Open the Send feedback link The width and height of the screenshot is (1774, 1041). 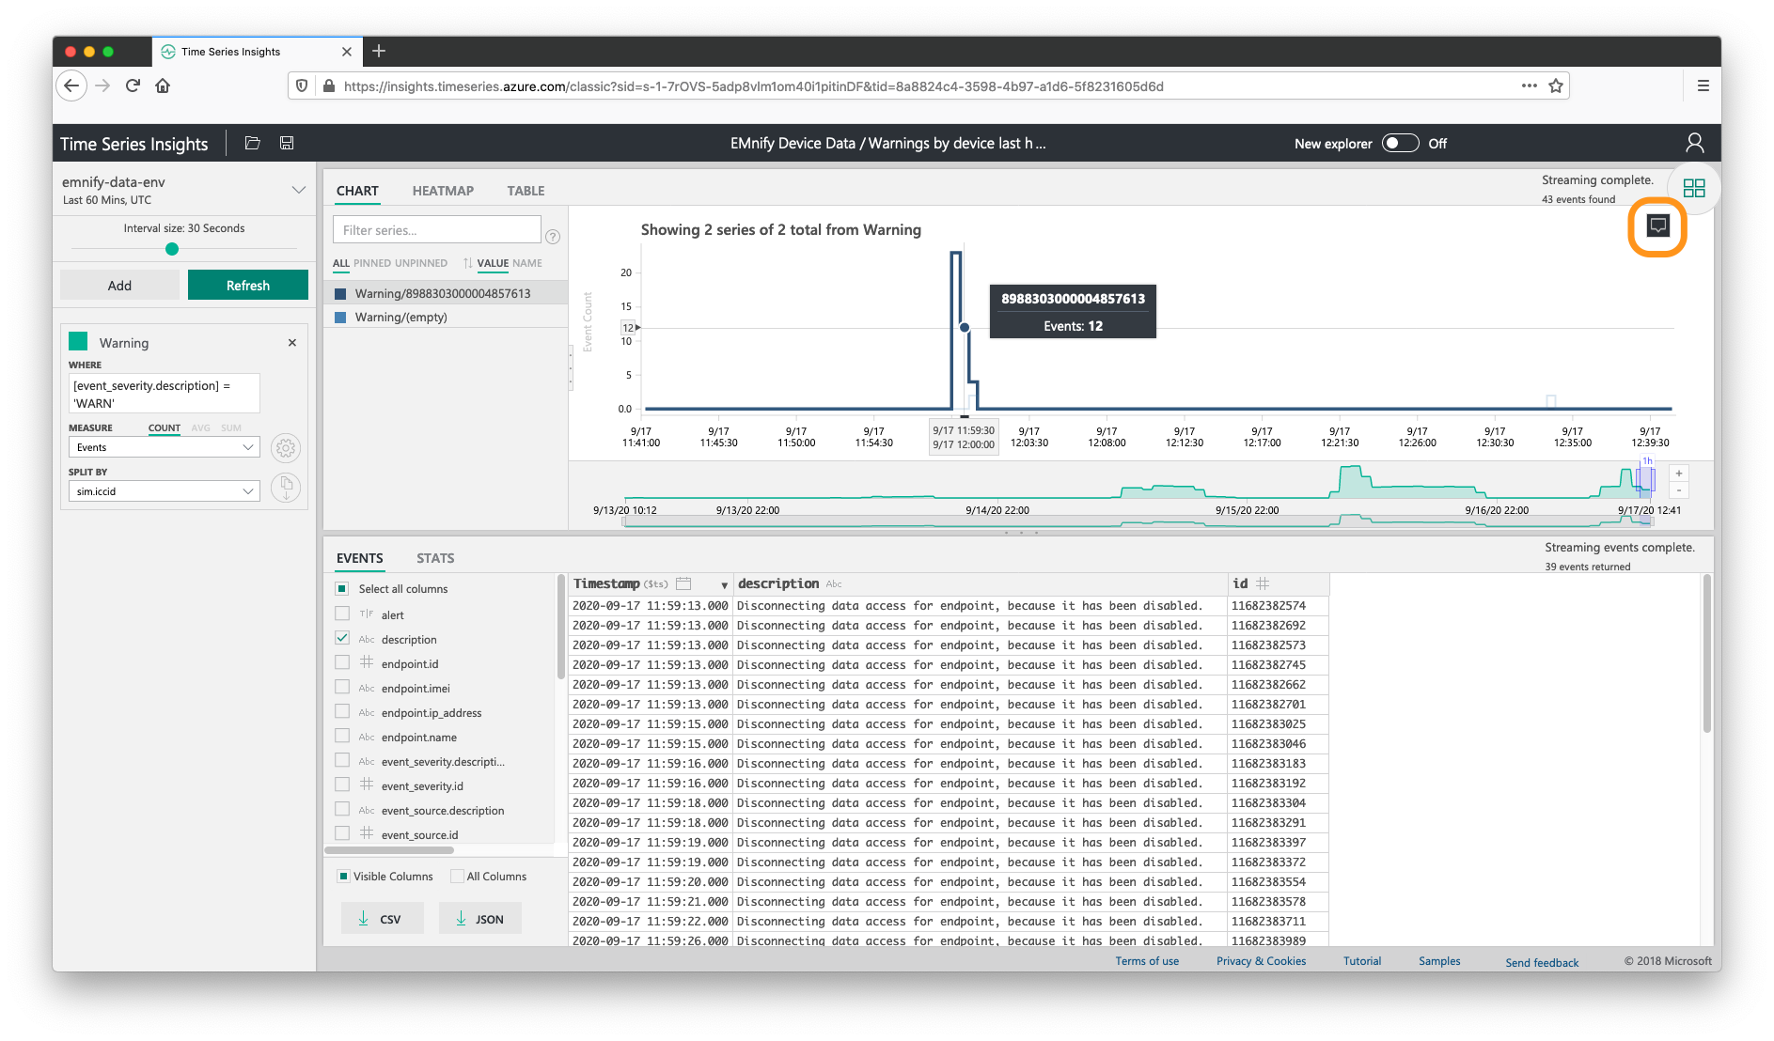click(x=1542, y=962)
